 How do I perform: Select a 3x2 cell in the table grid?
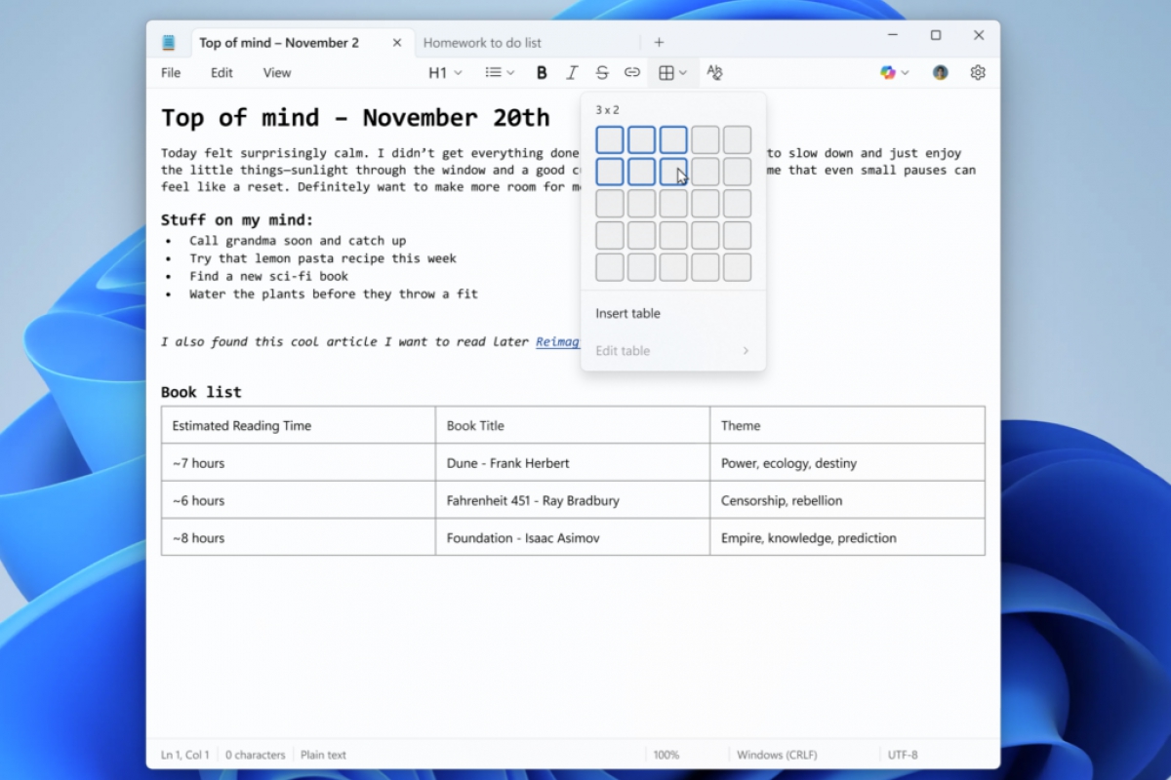point(673,171)
